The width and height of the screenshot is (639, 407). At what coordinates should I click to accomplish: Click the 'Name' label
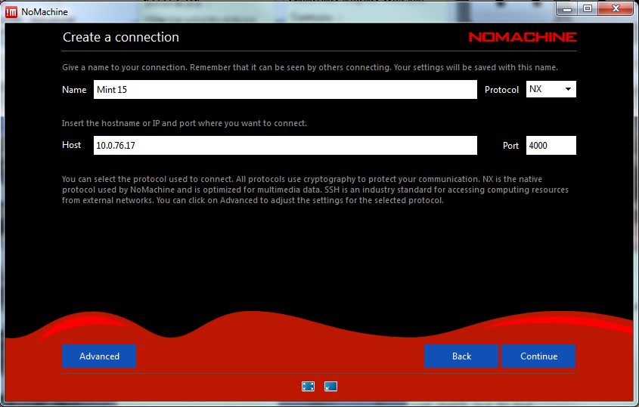click(x=74, y=90)
